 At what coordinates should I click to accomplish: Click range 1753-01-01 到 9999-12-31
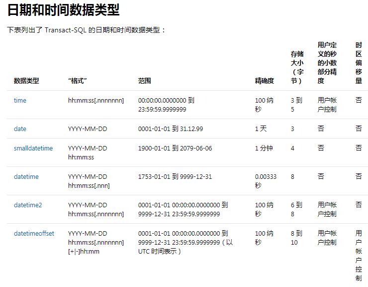pyautogui.click(x=175, y=177)
